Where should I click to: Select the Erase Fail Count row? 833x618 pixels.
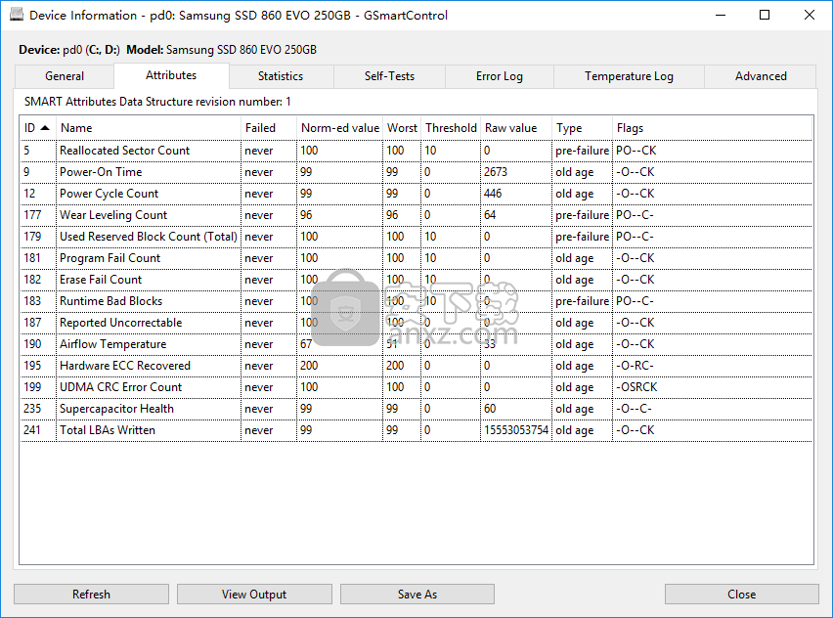[x=416, y=280]
